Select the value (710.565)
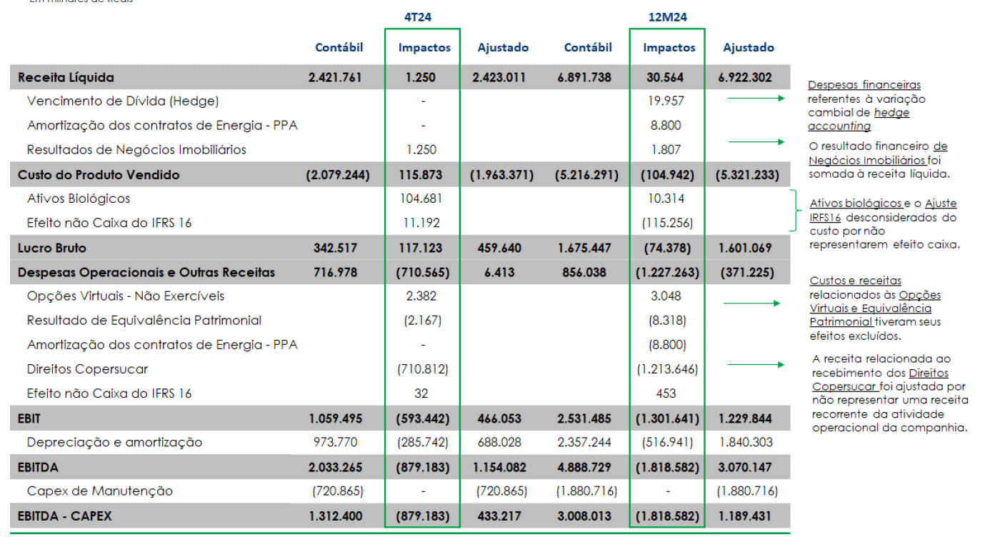The width and height of the screenshot is (985, 547). tap(423, 273)
